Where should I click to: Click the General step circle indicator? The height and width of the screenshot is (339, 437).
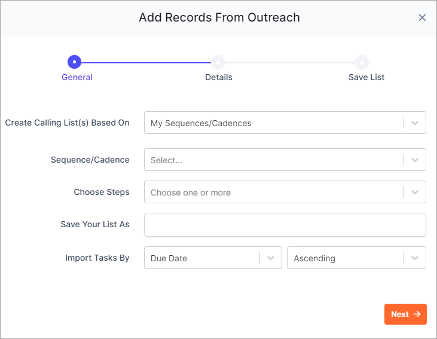click(74, 62)
